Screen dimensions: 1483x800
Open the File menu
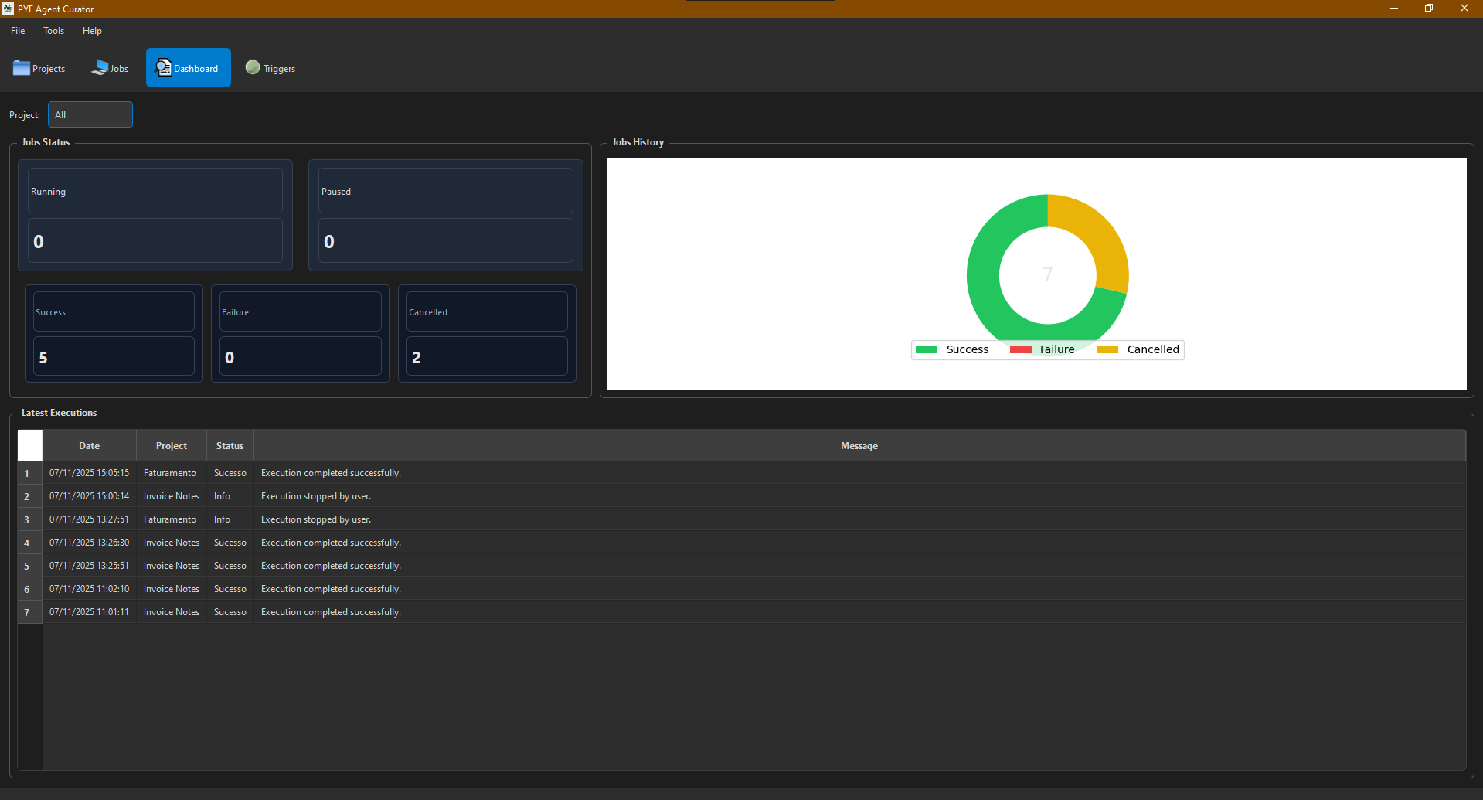[x=17, y=31]
